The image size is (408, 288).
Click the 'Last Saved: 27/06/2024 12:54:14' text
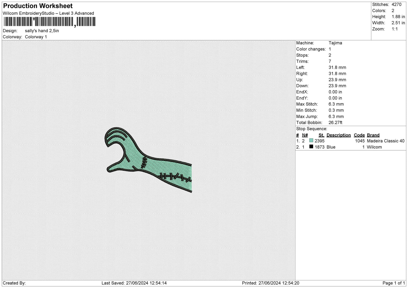[x=134, y=283]
